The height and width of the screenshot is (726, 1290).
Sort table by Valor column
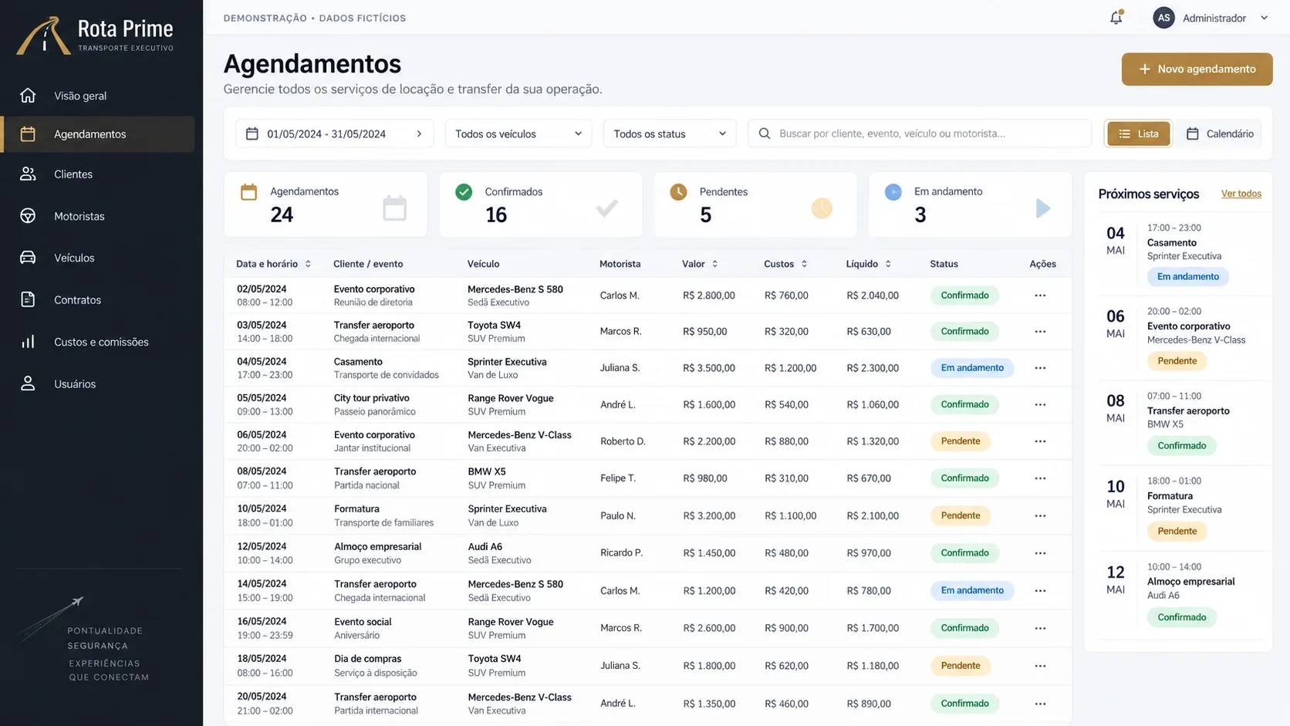pyautogui.click(x=700, y=264)
